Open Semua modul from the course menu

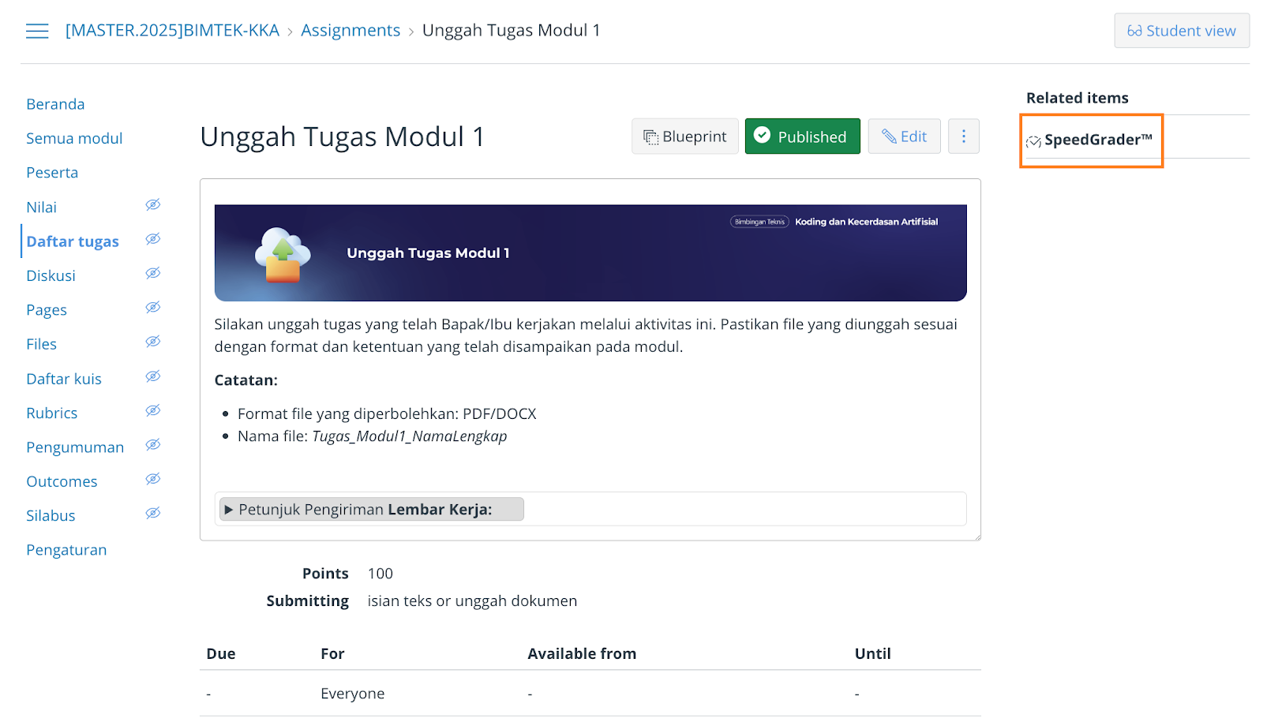point(74,138)
